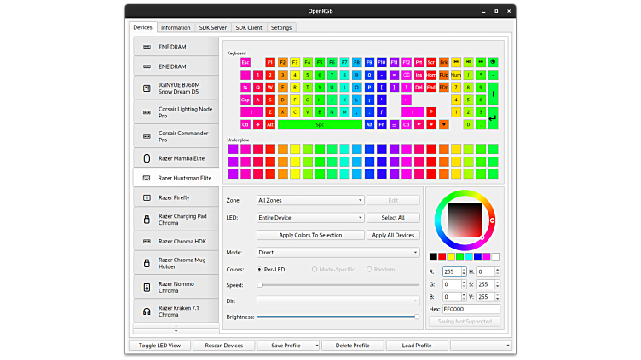Choose the Razer Charging Pad Chroma device

176,220
